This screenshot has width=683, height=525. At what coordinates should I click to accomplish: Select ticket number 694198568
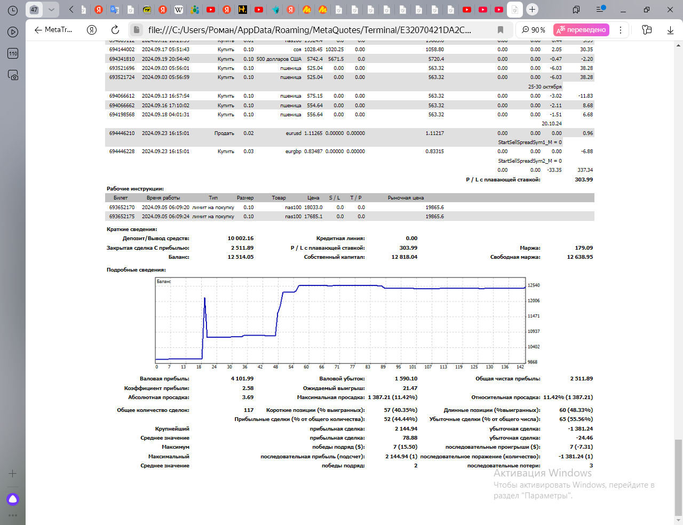pyautogui.click(x=122, y=115)
